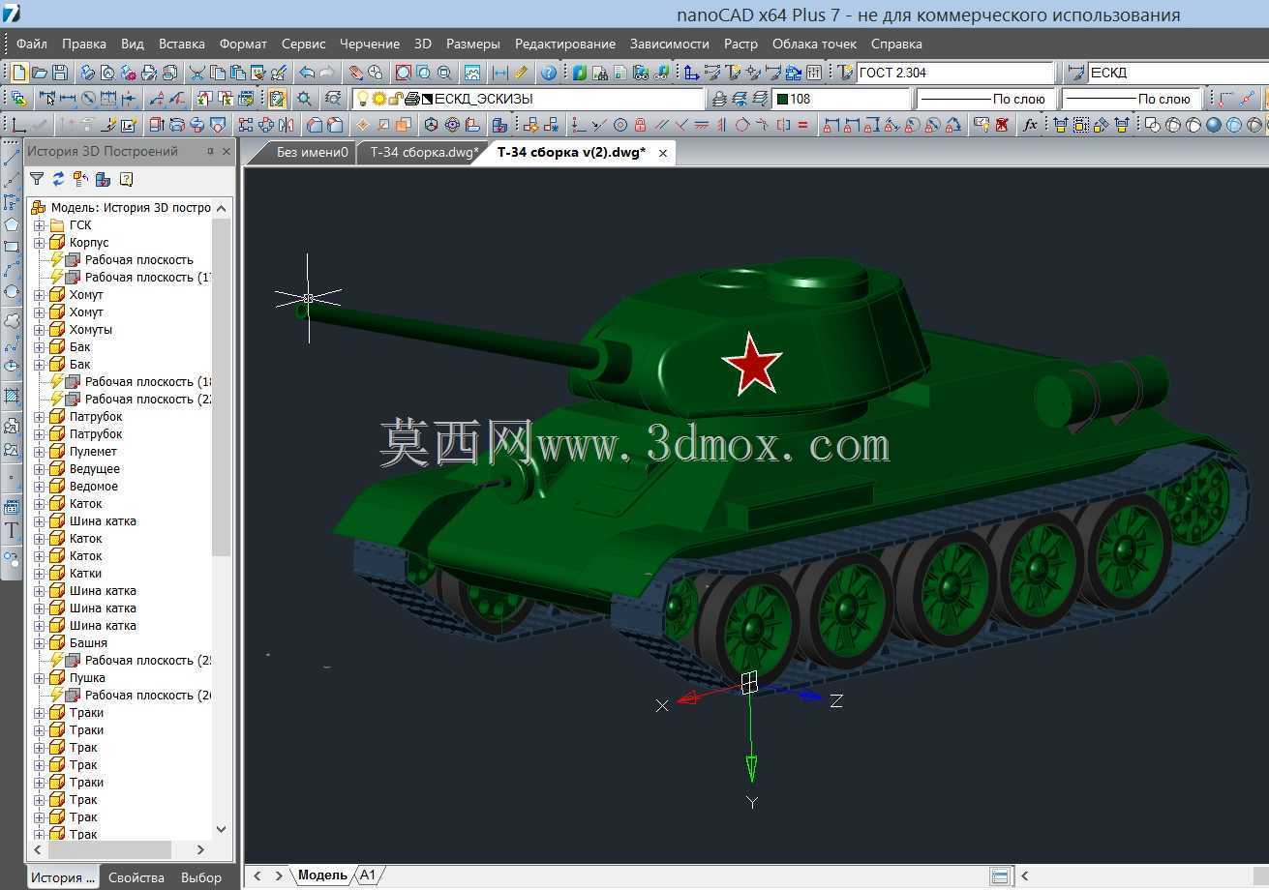The image size is (1269, 890).
Task: Click the measure distance ruler icon
Action: (521, 73)
